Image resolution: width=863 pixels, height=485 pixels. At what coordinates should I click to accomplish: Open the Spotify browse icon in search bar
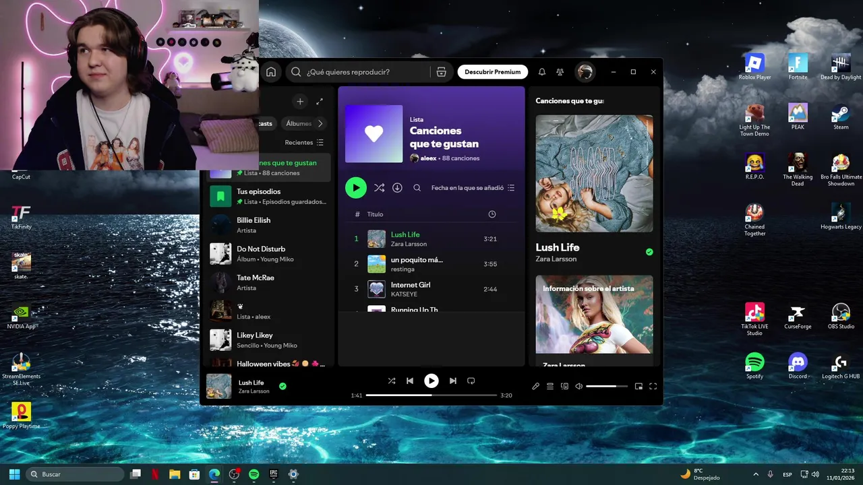(441, 72)
